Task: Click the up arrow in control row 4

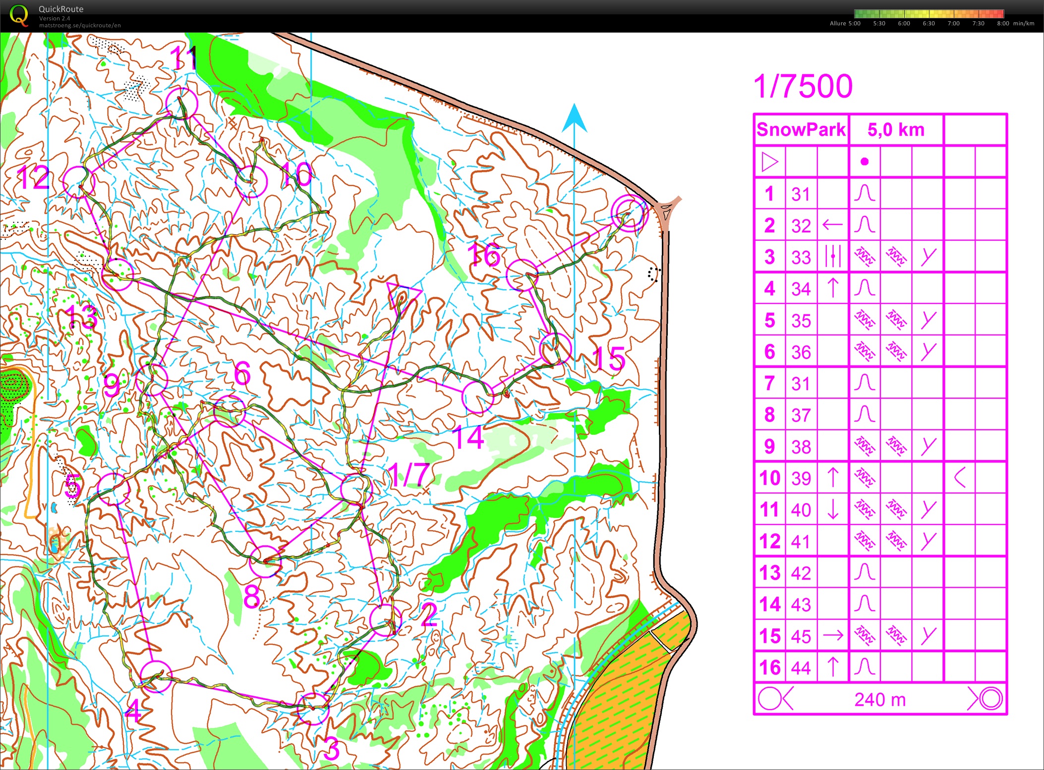Action: pos(833,288)
